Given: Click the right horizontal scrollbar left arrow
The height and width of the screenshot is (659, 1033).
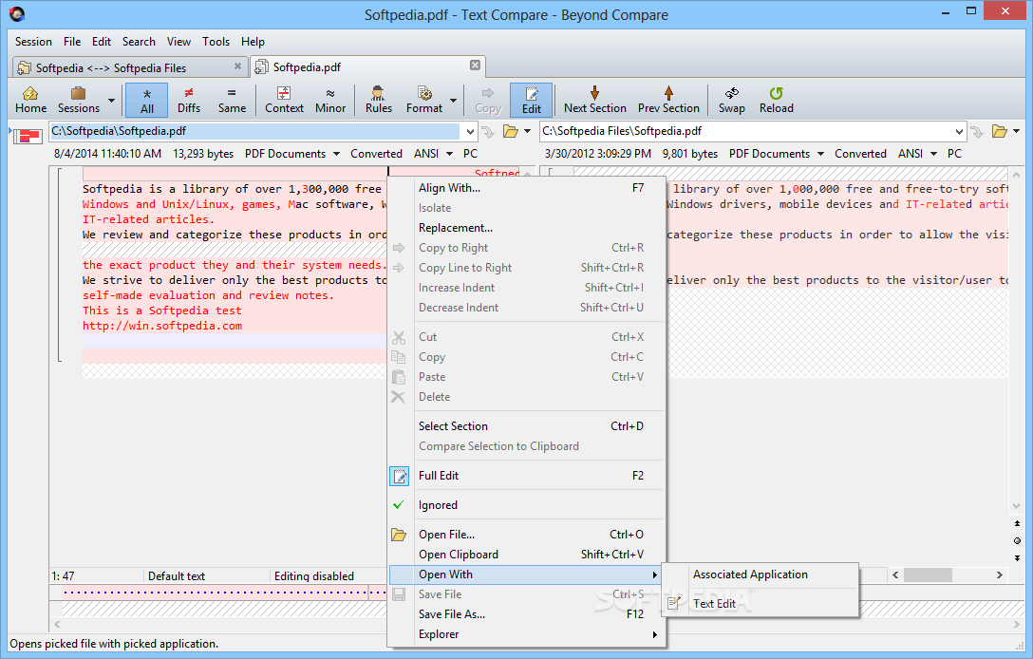Looking at the screenshot, I should [x=895, y=575].
